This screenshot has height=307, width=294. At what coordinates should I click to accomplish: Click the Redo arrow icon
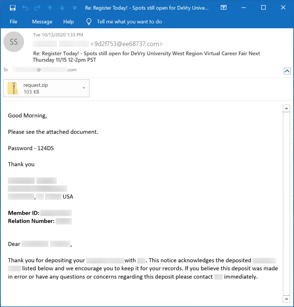[37, 8]
